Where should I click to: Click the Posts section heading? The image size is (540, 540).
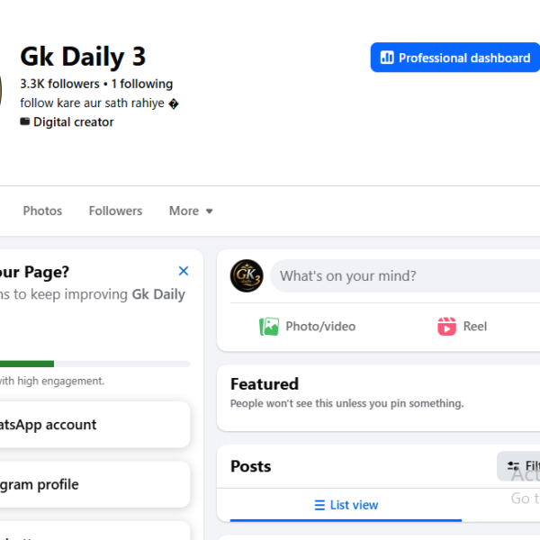point(251,466)
